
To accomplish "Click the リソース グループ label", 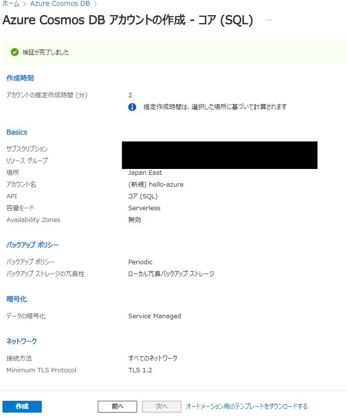I will coord(27,161).
